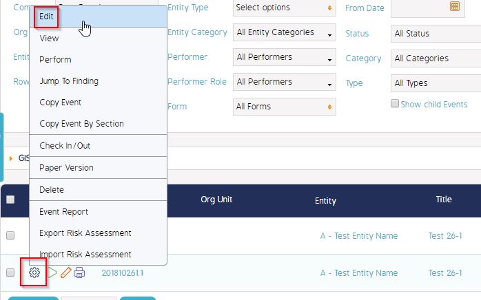Select Perform in the context menu
Image resolution: width=481 pixels, height=300 pixels.
[x=98, y=60]
